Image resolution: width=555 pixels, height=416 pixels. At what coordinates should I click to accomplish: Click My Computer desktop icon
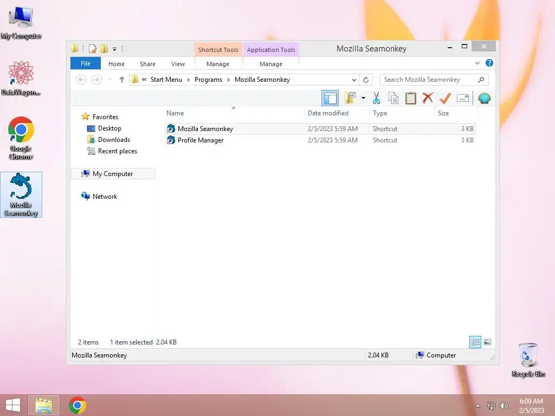(21, 23)
